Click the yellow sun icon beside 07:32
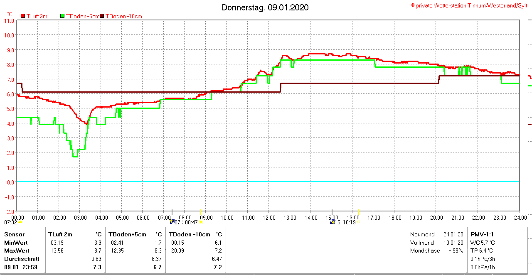This screenshot has width=532, height=275. point(20,222)
